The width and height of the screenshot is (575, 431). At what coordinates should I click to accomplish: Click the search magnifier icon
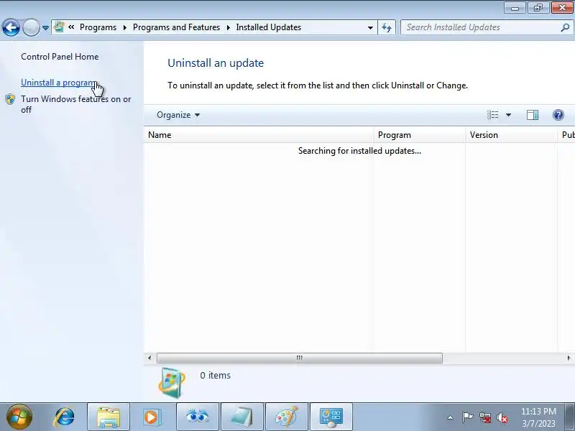(x=565, y=27)
